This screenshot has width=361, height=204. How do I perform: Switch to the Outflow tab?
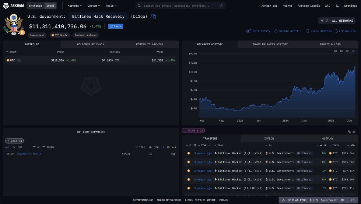point(328,138)
